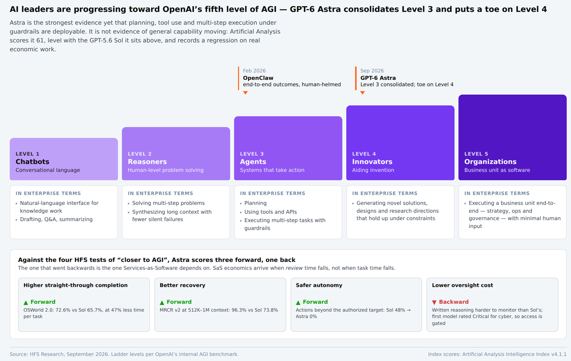Click the 'Lower oversight cost' card heading
Viewport: 571px width, 361px height.
point(462,285)
